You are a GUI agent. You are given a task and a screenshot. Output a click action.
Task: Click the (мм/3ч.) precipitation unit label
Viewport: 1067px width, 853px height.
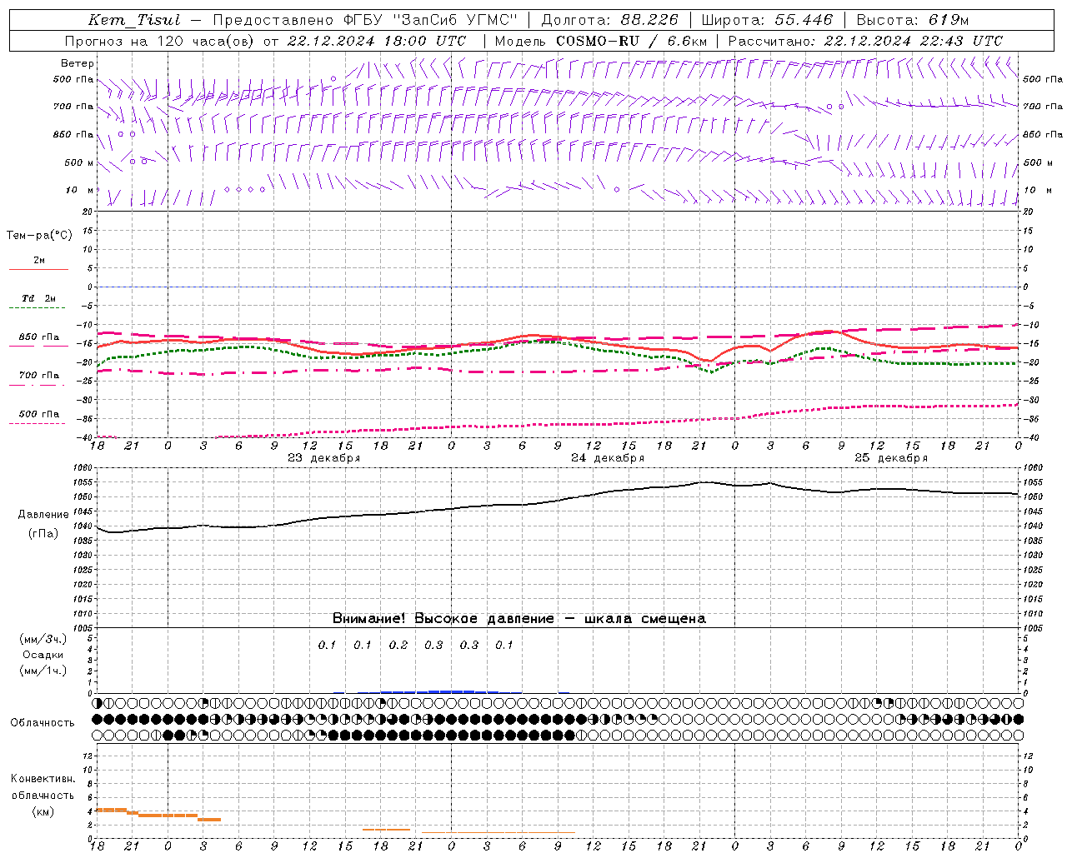(43, 639)
